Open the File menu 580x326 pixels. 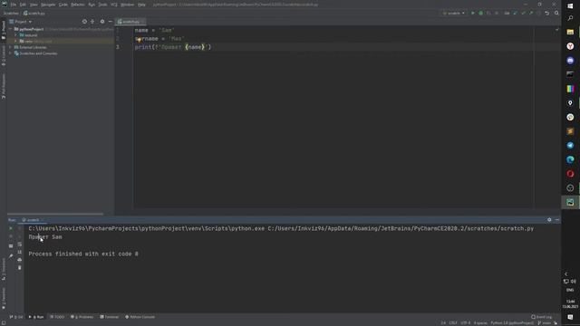pos(14,5)
